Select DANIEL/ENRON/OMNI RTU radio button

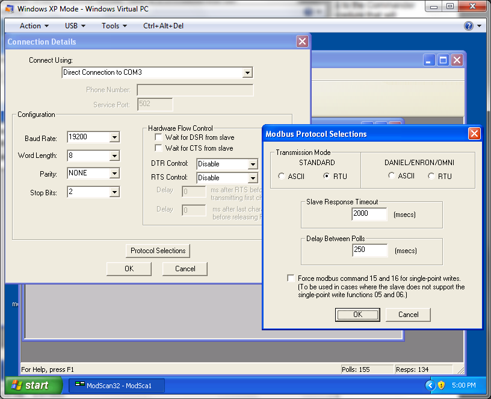click(431, 176)
